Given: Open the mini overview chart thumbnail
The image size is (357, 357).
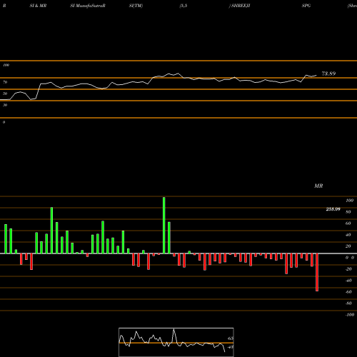Looking at the screenshot, I should pyautogui.click(x=176, y=342).
